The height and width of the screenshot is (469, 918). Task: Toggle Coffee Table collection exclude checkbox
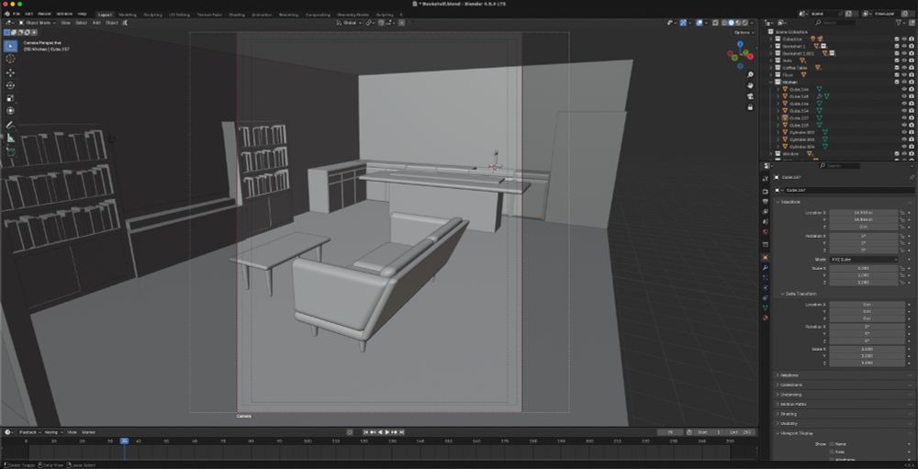(x=896, y=67)
